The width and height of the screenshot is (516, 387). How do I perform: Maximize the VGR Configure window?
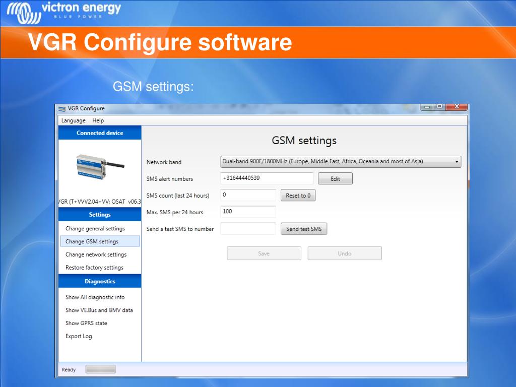coord(439,106)
